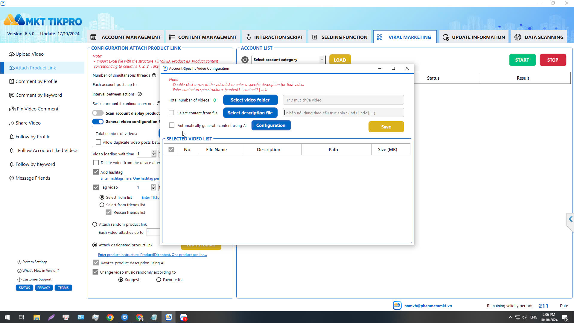This screenshot has height=323, width=574.
Task: Save the video configuration
Action: (x=386, y=127)
